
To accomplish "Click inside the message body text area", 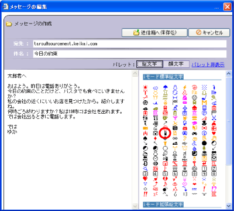I will tap(68, 139).
